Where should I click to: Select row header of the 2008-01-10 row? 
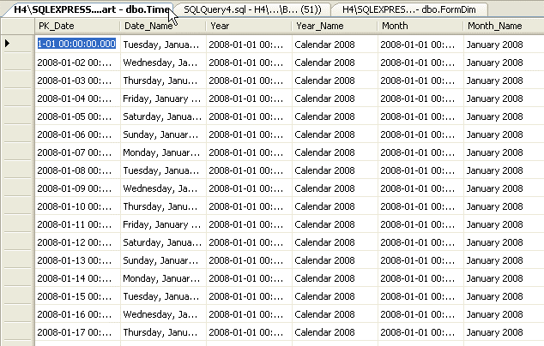pos(17,206)
